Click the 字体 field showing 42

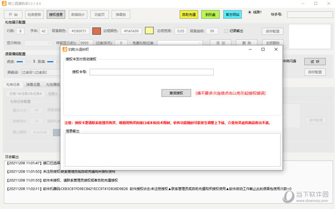pos(44,31)
